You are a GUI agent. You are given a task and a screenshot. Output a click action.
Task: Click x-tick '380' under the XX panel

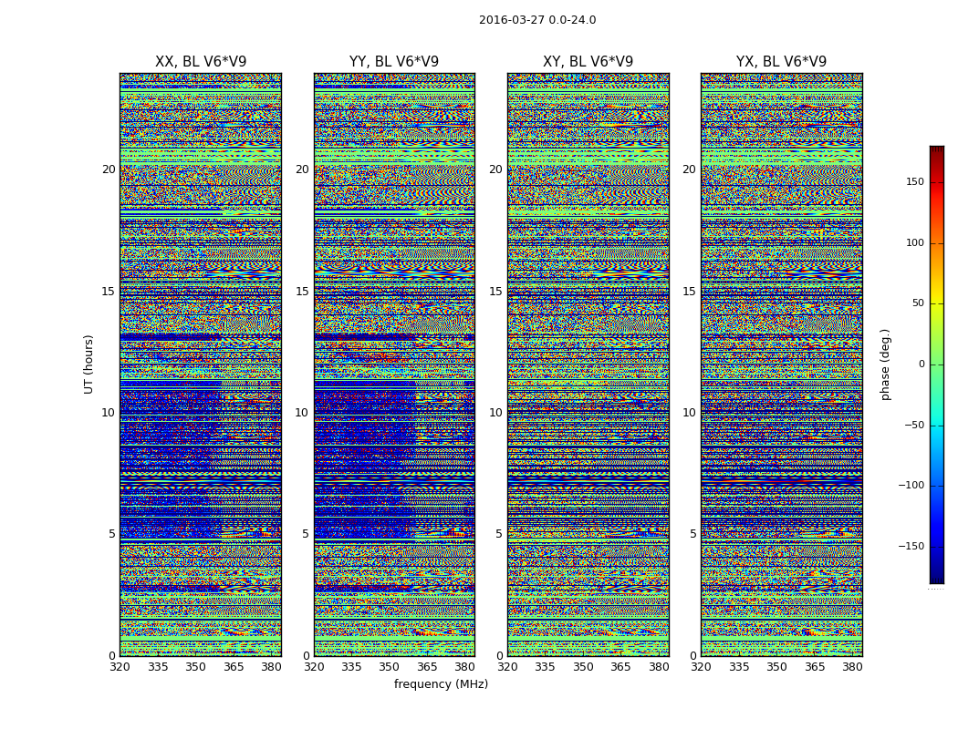tap(271, 667)
